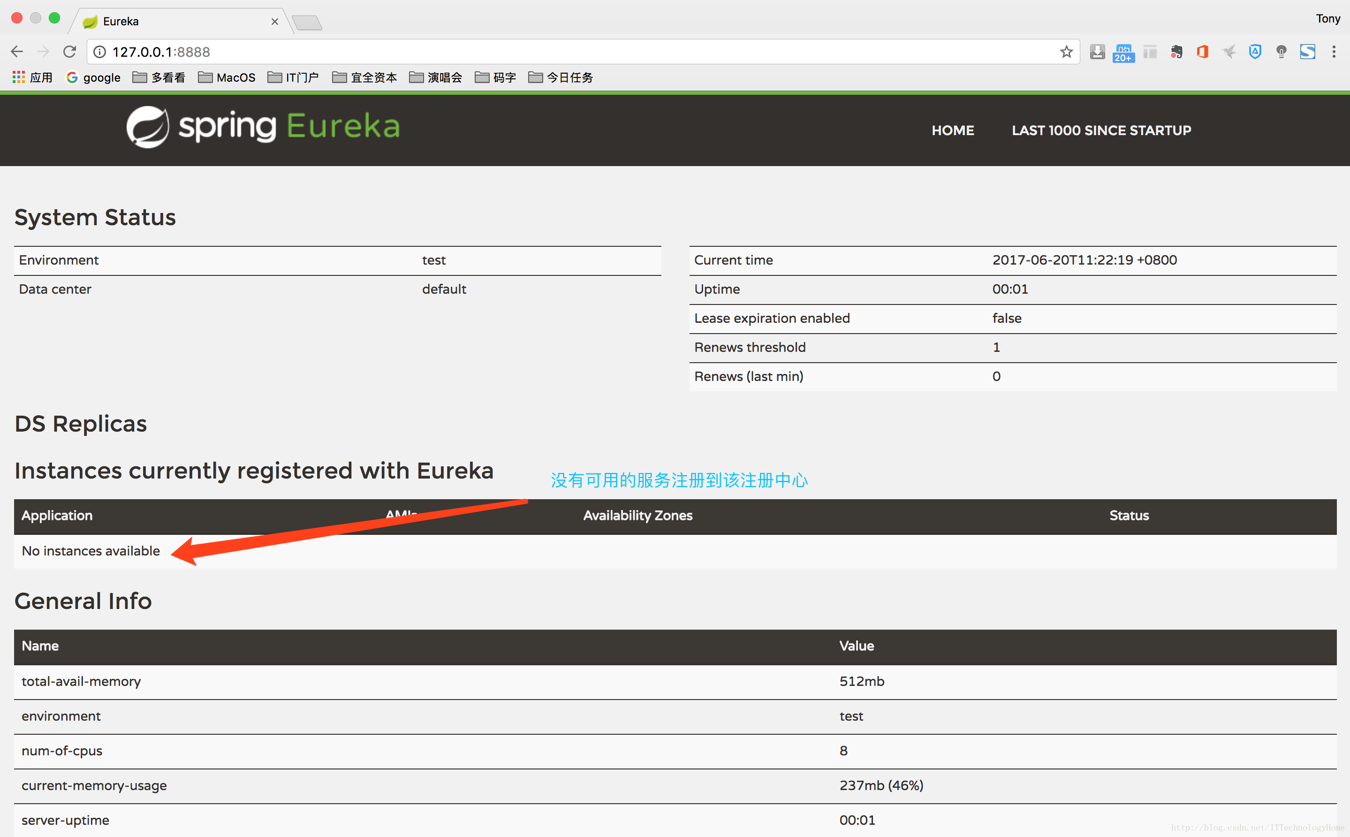Open the 码字 bookmark folder
Viewport: 1350px width, 837px height.
pyautogui.click(x=495, y=77)
